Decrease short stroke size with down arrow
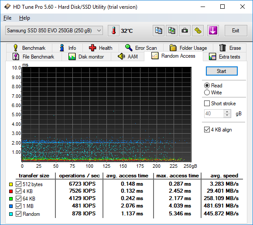The width and height of the screenshot is (253, 225). (227, 115)
